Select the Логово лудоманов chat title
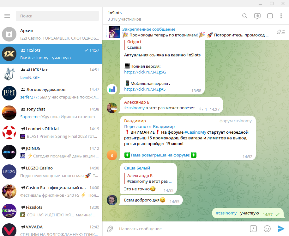 46,89
